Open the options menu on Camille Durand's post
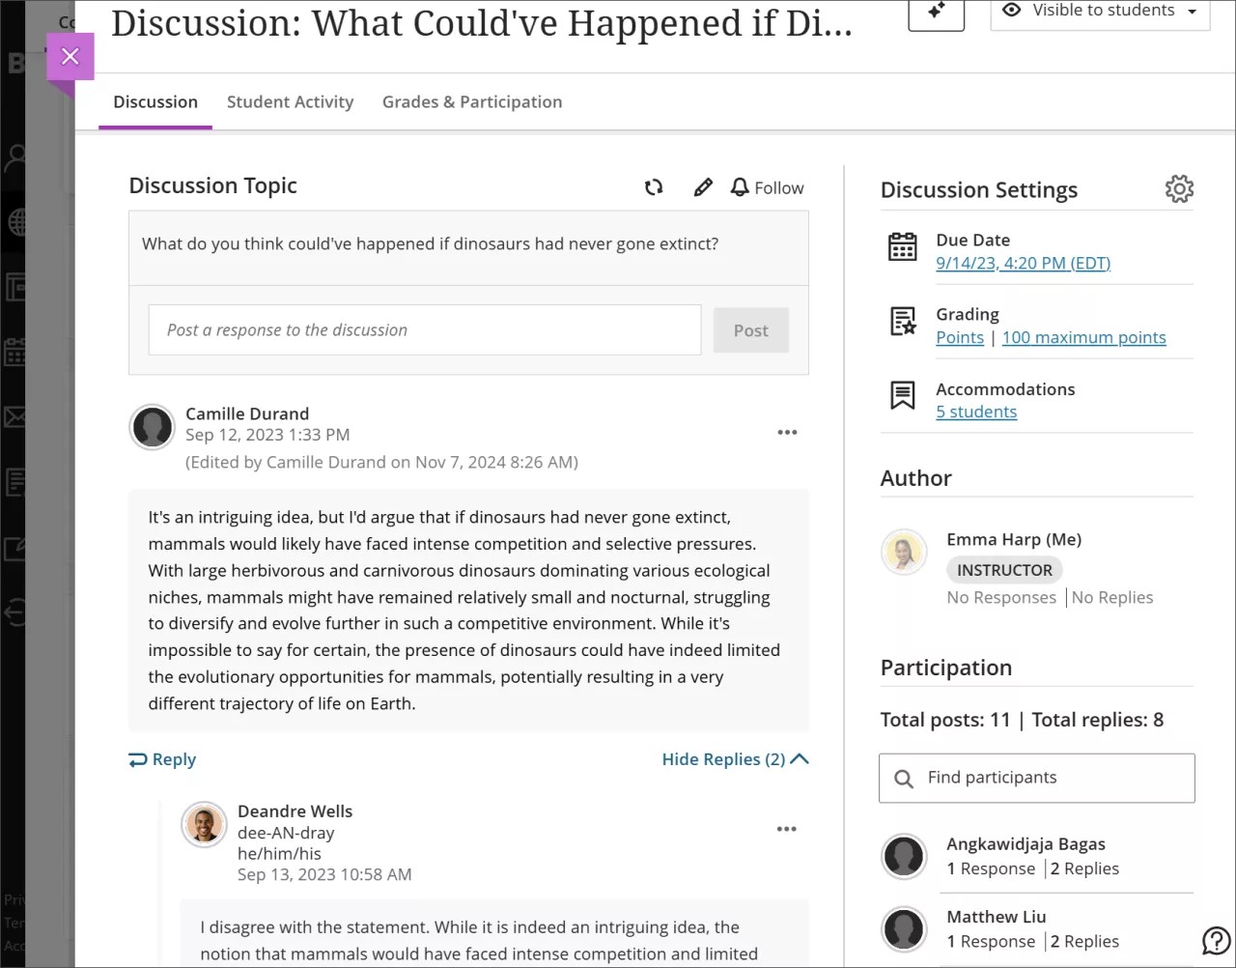1236x968 pixels. point(787,432)
